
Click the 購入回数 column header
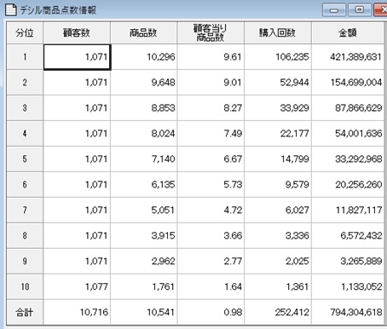pos(278,33)
